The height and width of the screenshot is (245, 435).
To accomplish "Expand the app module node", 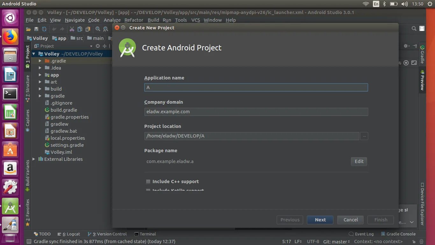I will click(x=40, y=75).
